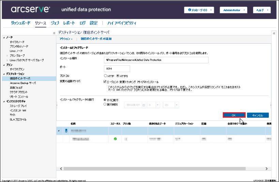This screenshot has height=182, width=279.
Task: Open the レポート tab
Action: tap(69, 23)
